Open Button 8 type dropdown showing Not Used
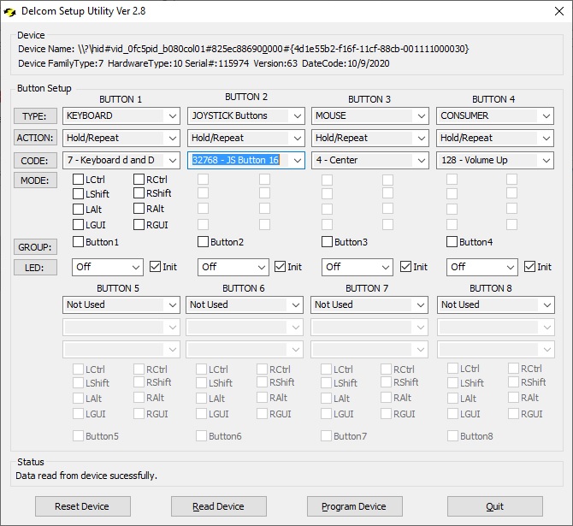This screenshot has width=573, height=526. [x=496, y=304]
